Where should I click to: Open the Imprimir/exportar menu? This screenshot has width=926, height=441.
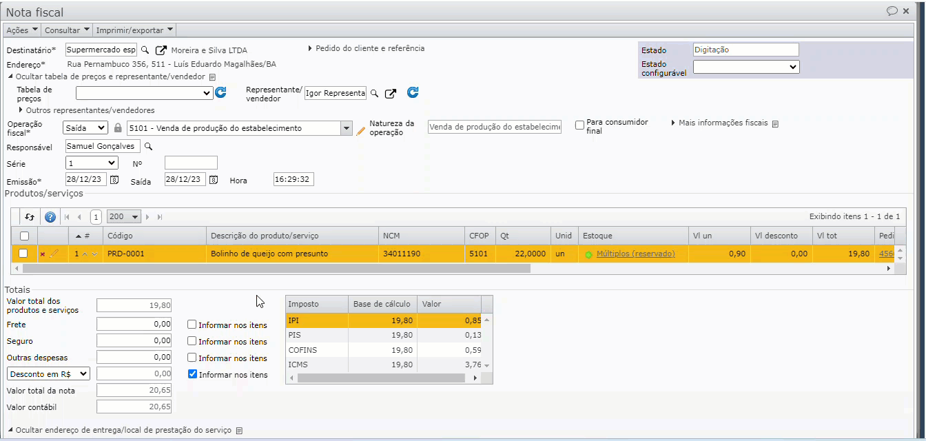point(134,30)
